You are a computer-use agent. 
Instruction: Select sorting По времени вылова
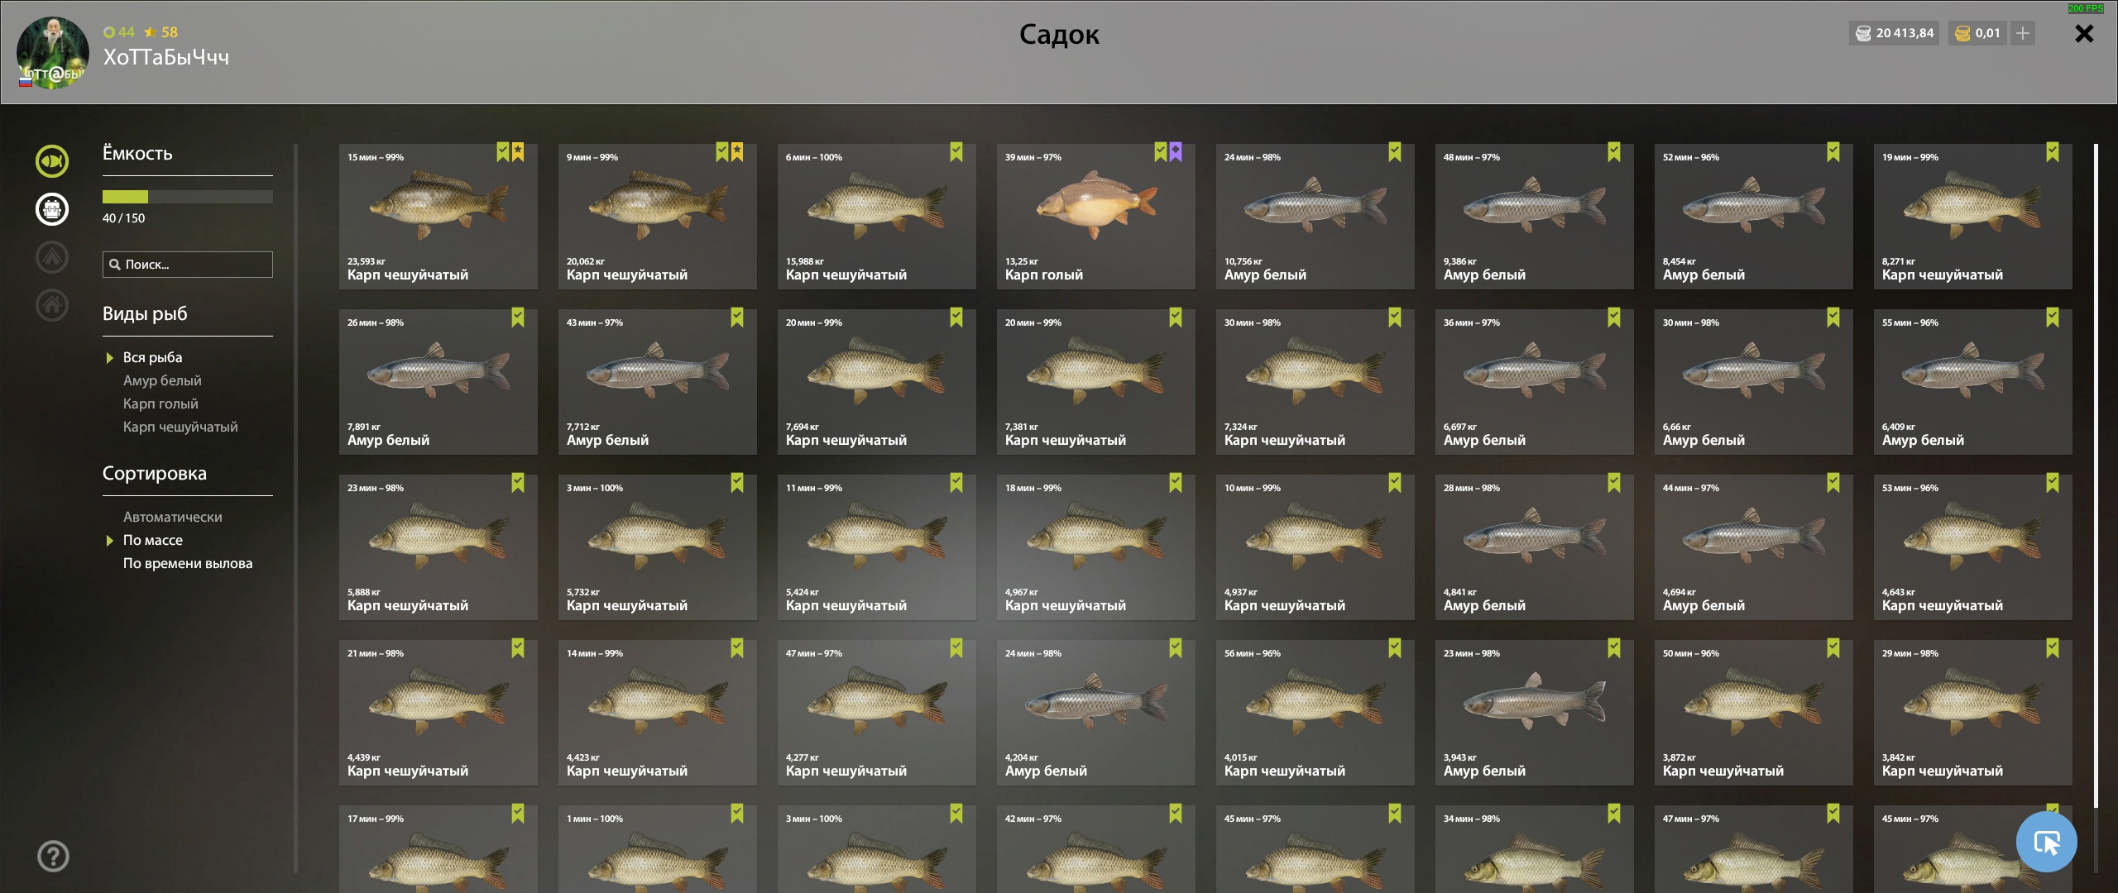coord(188,563)
